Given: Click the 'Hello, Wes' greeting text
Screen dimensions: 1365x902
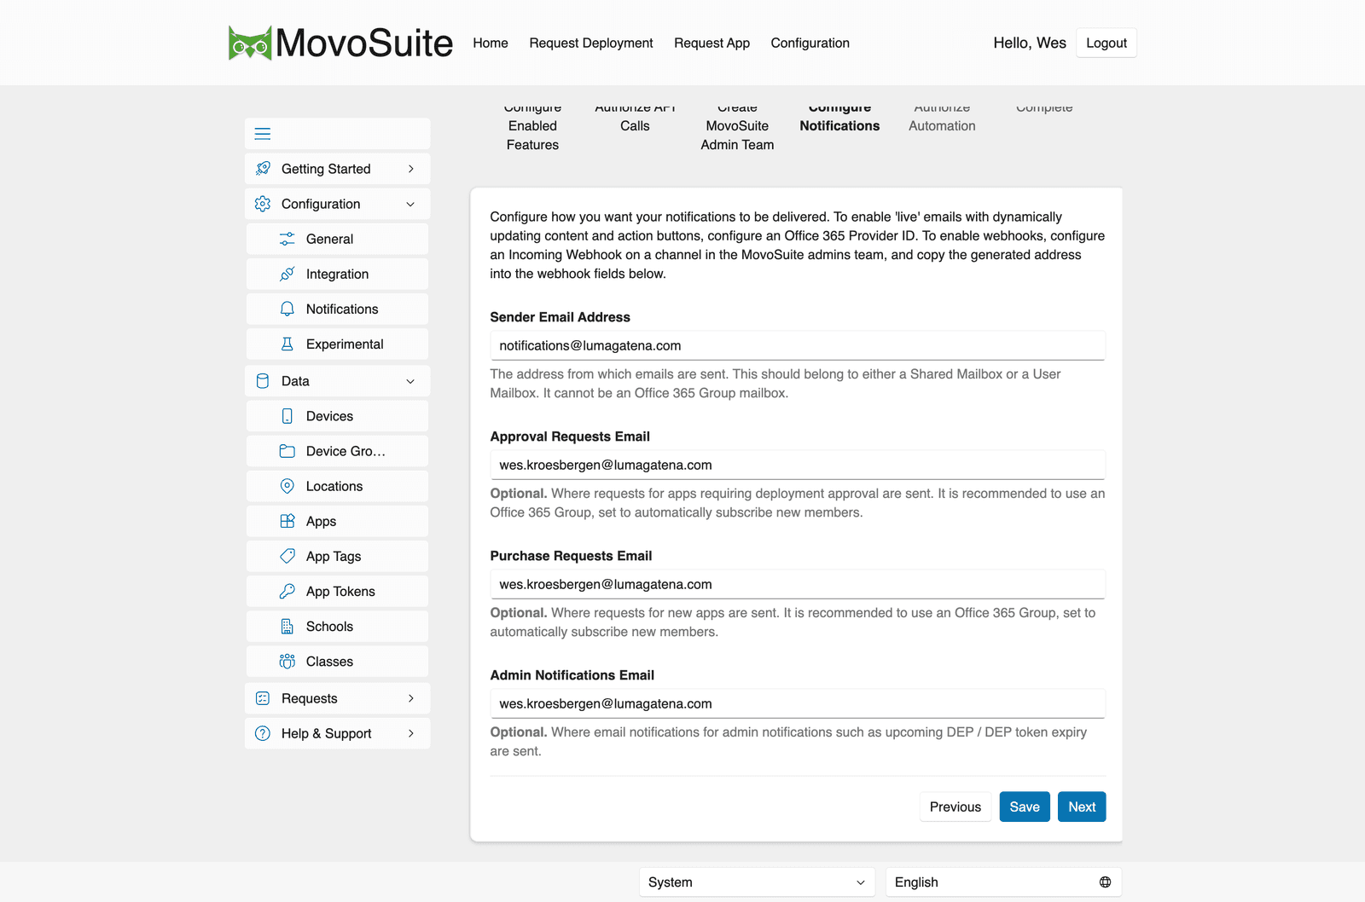Looking at the screenshot, I should tap(1030, 43).
